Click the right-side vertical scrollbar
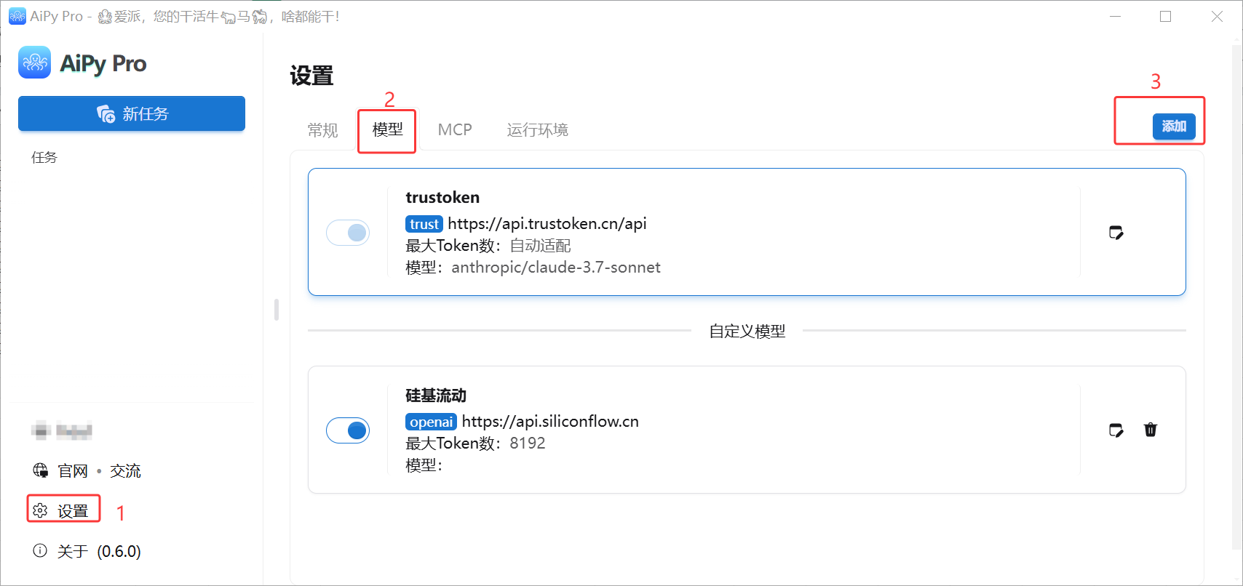The width and height of the screenshot is (1243, 586). point(1237,298)
